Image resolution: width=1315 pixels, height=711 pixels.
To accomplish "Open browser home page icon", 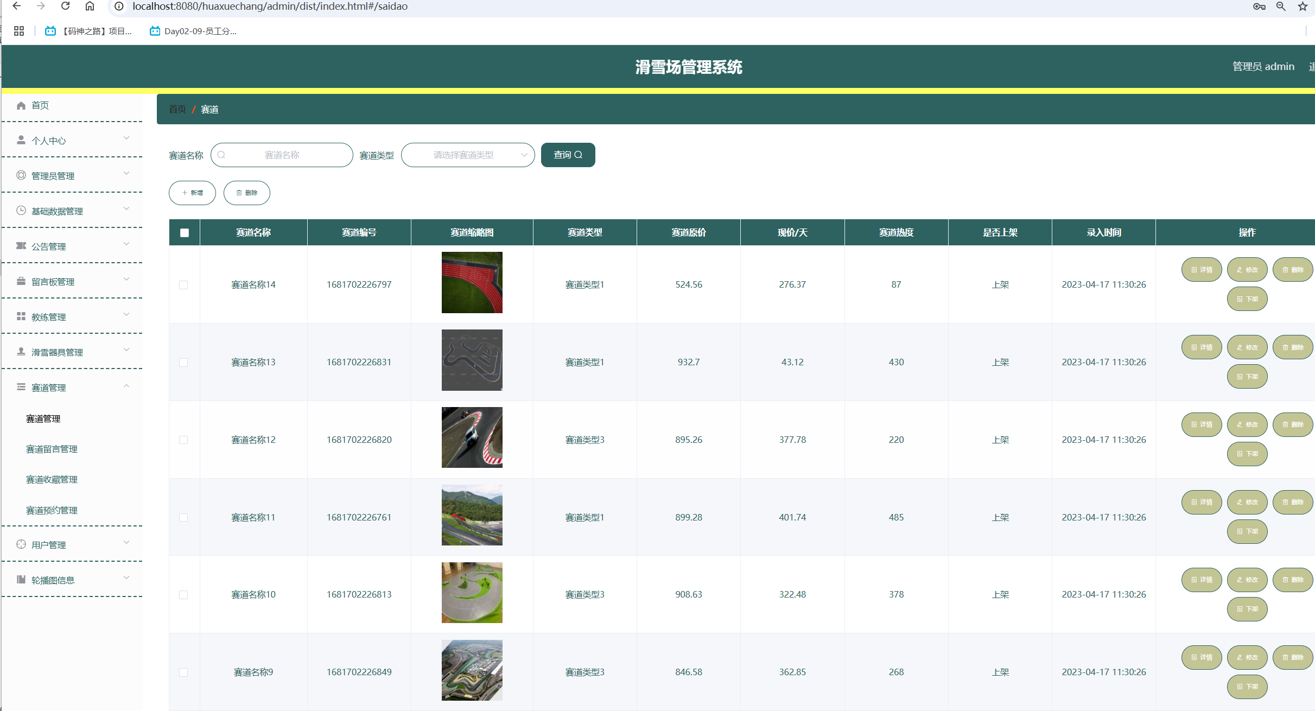I will point(90,6).
